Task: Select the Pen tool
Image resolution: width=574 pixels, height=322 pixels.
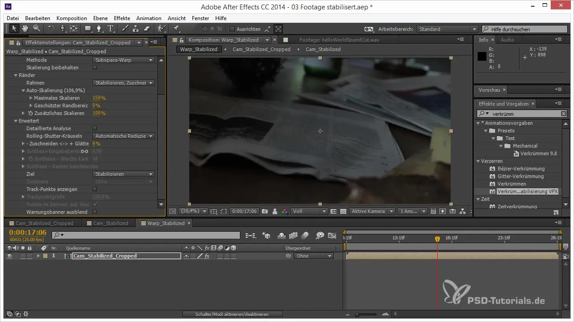Action: (100, 29)
